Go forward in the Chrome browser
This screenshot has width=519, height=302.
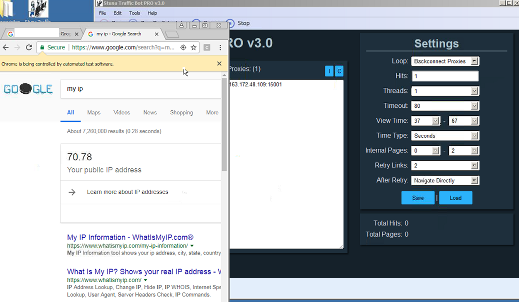pyautogui.click(x=17, y=47)
